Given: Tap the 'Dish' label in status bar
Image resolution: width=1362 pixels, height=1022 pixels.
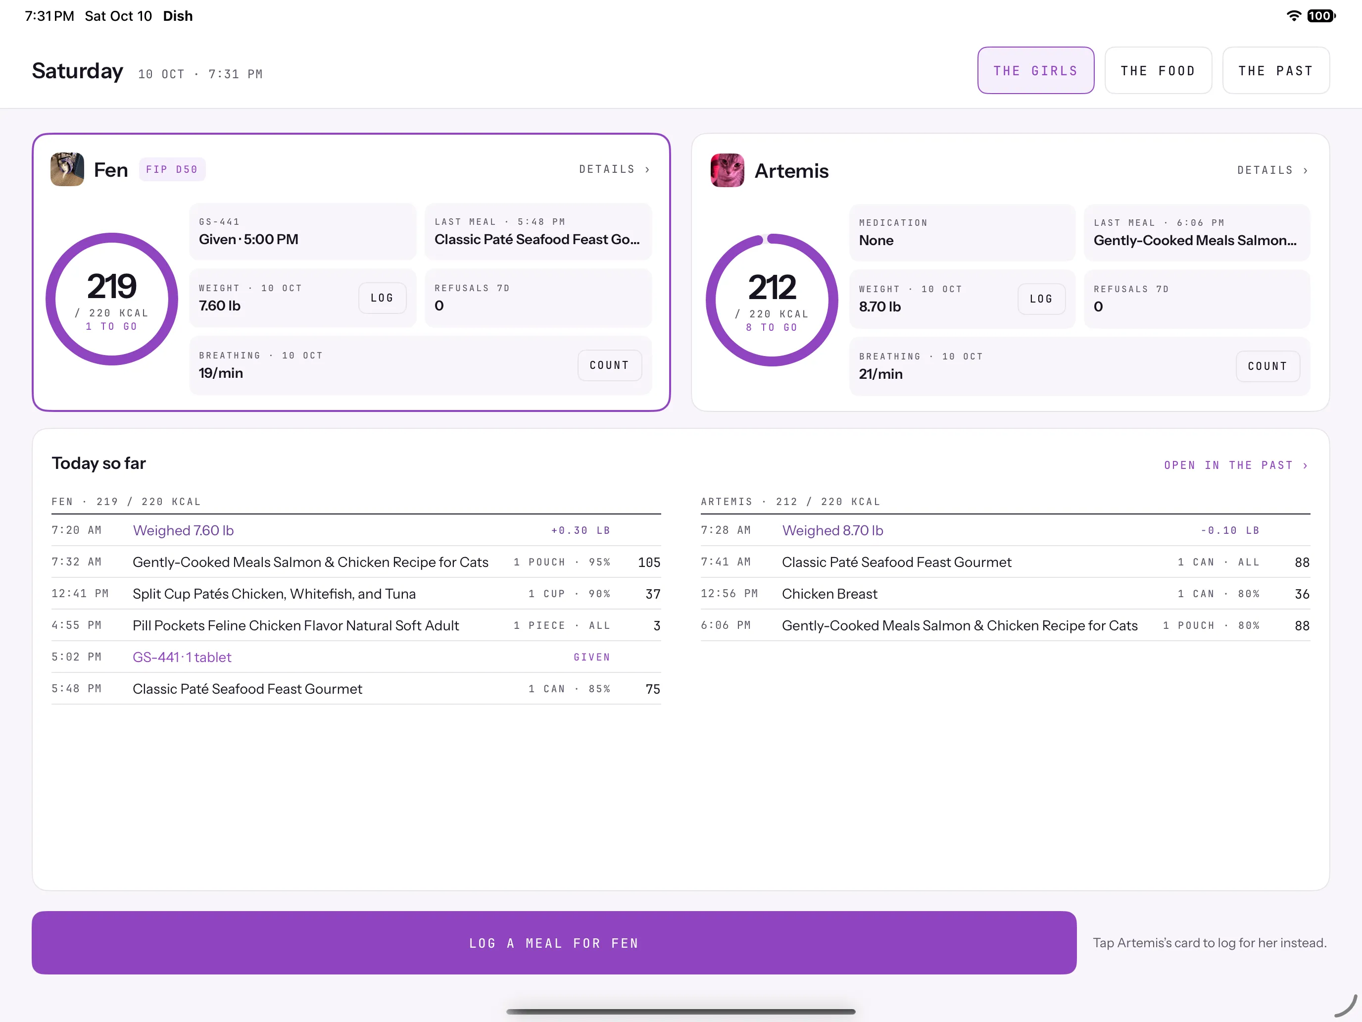Looking at the screenshot, I should (178, 16).
